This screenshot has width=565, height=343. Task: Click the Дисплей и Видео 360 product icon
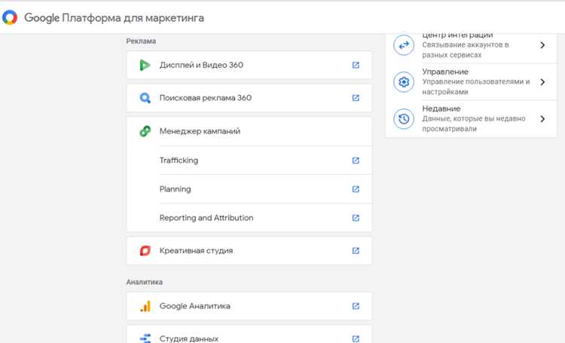145,65
